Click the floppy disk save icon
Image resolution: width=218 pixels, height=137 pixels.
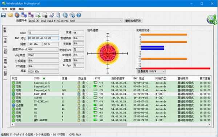click(4, 15)
